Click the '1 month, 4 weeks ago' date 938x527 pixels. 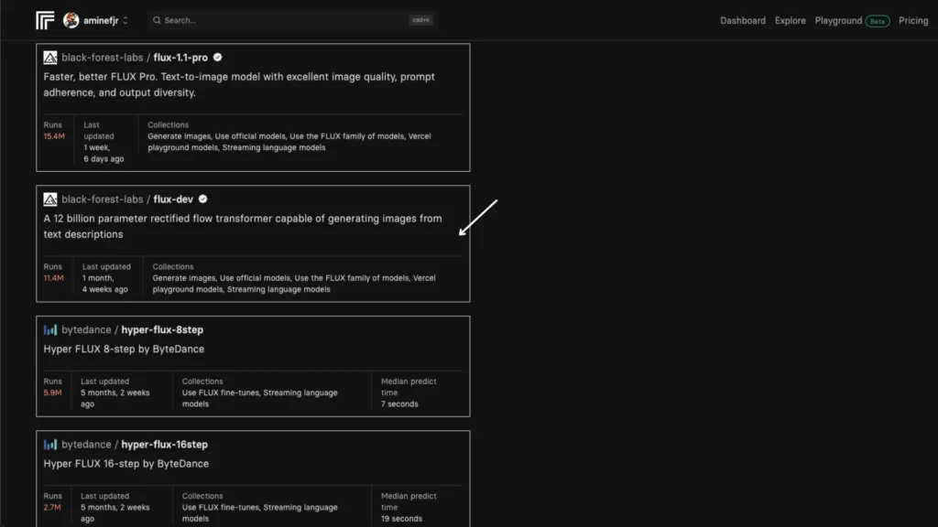(x=104, y=284)
